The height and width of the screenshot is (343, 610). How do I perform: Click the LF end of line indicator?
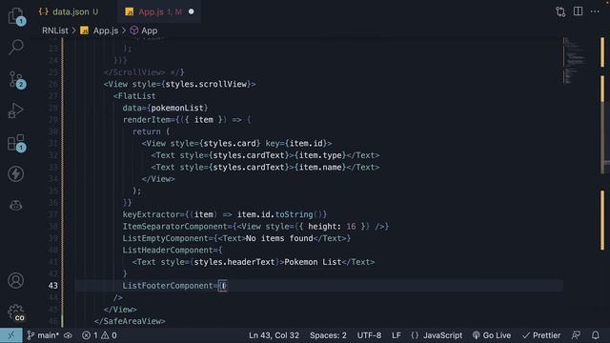click(396, 335)
